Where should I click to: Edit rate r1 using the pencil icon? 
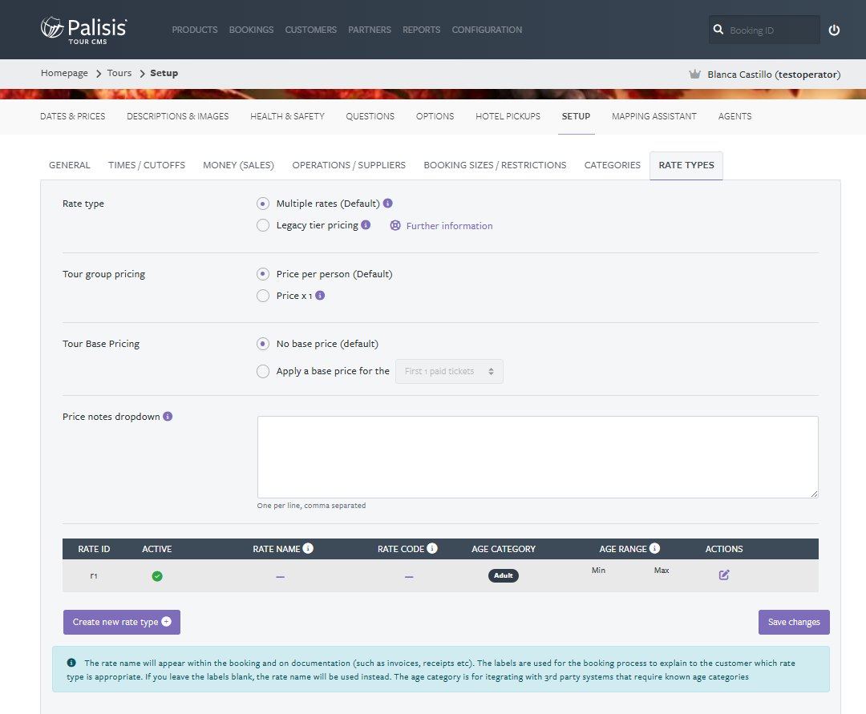click(724, 575)
